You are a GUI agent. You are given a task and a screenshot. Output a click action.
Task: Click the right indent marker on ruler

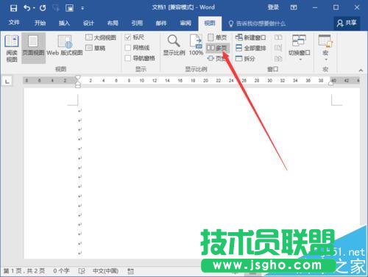coord(330,83)
